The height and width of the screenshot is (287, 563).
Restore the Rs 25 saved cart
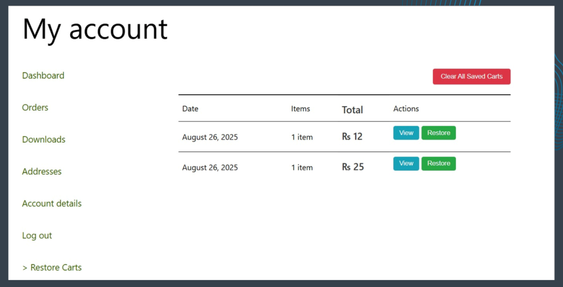coord(438,164)
